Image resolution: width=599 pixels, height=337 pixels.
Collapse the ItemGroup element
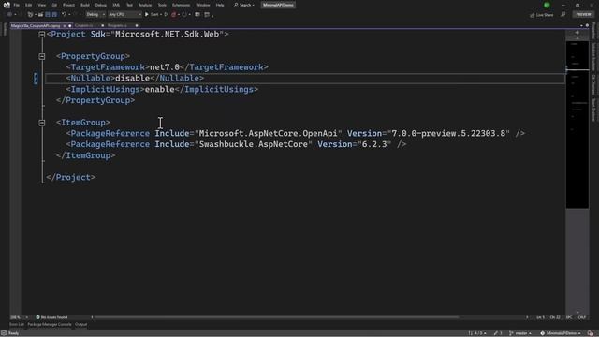pos(42,123)
